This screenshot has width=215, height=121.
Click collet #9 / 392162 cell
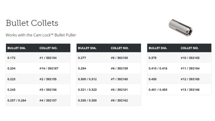(x=119, y=100)
